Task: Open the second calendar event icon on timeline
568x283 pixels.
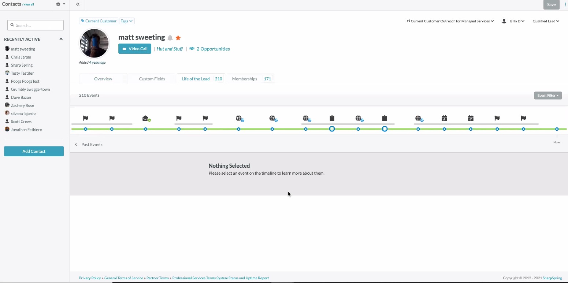Action: click(x=471, y=118)
